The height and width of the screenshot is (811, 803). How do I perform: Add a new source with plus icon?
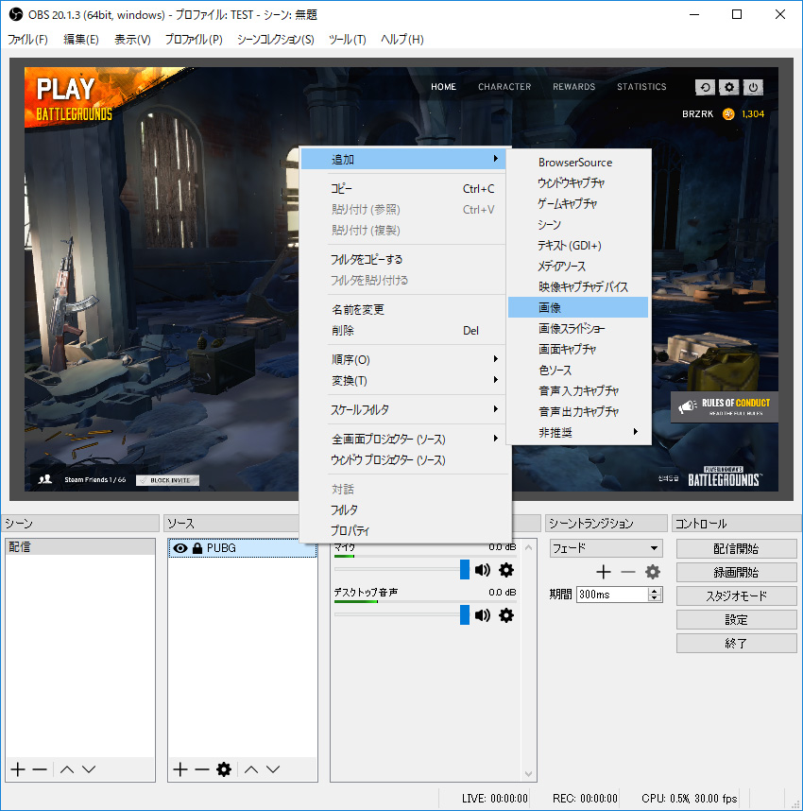coord(180,769)
